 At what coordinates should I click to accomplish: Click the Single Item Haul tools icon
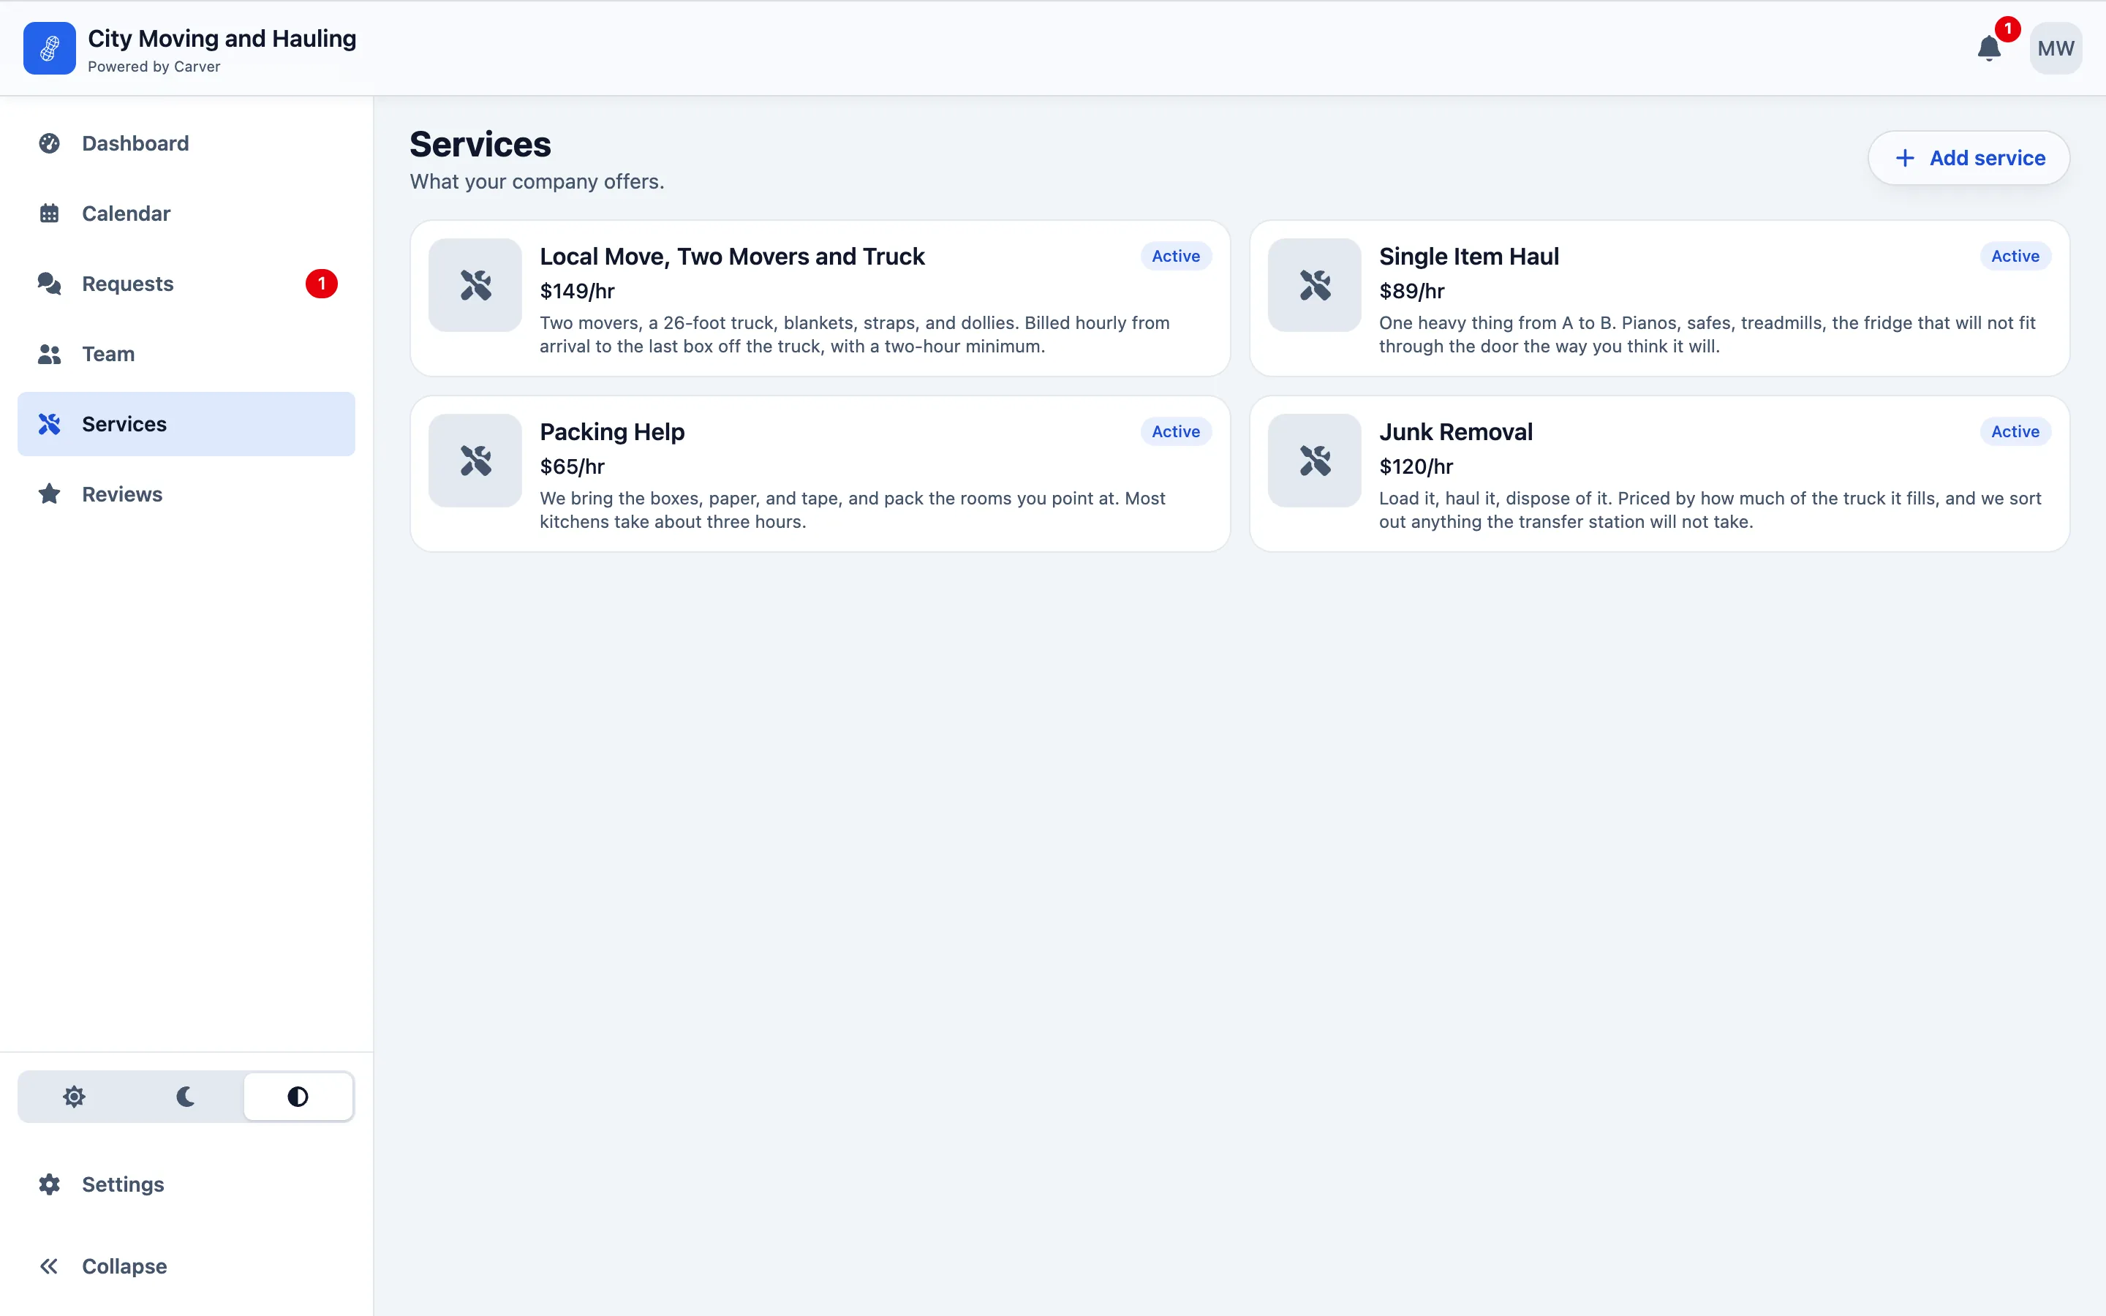1315,284
